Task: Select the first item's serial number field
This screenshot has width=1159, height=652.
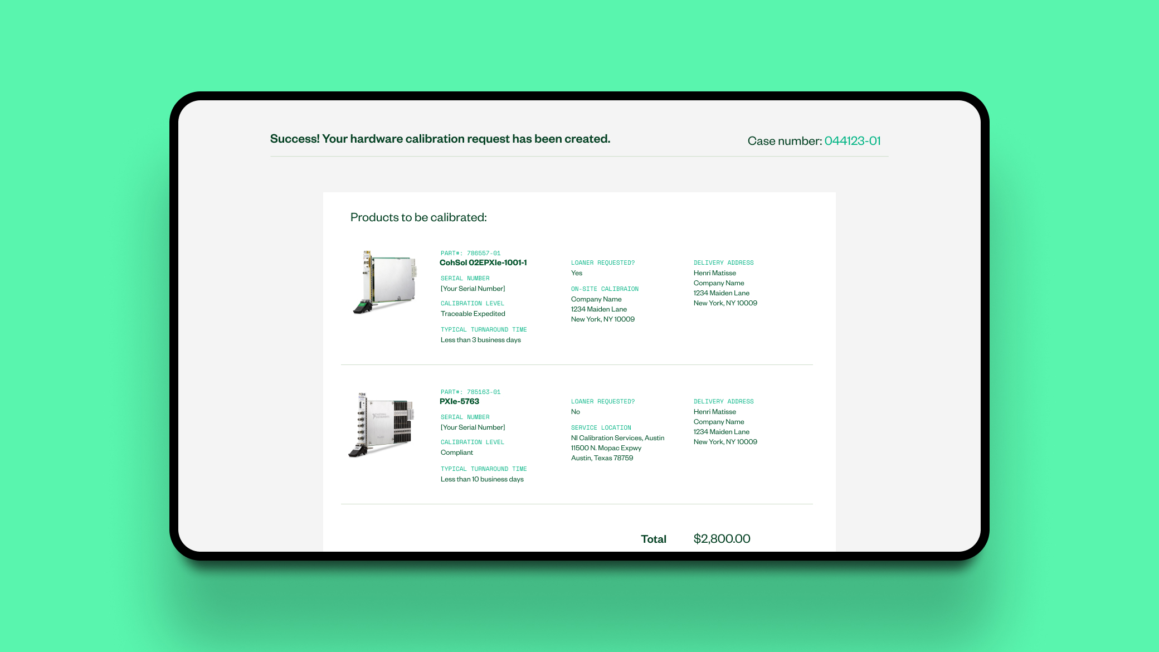Action: (473, 289)
